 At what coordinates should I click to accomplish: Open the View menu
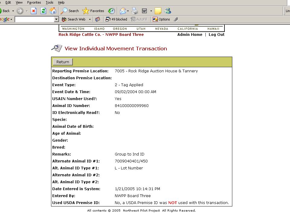coord(19,2)
